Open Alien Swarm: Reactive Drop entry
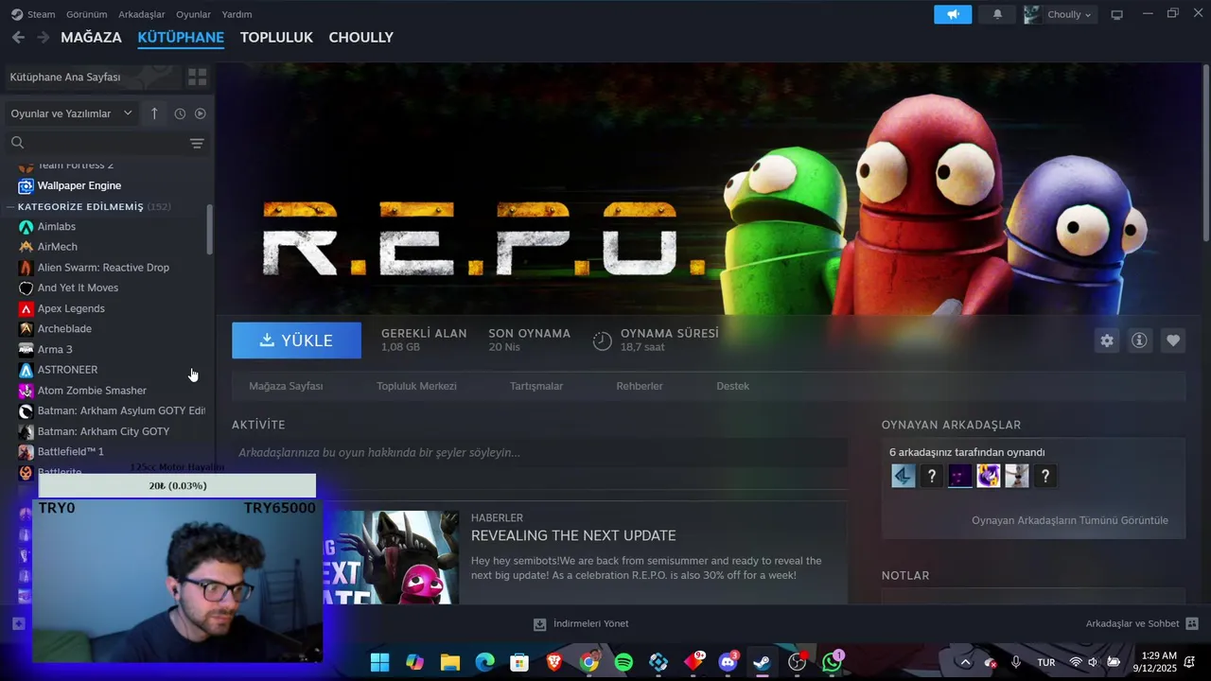This screenshot has width=1211, height=681. point(103,268)
